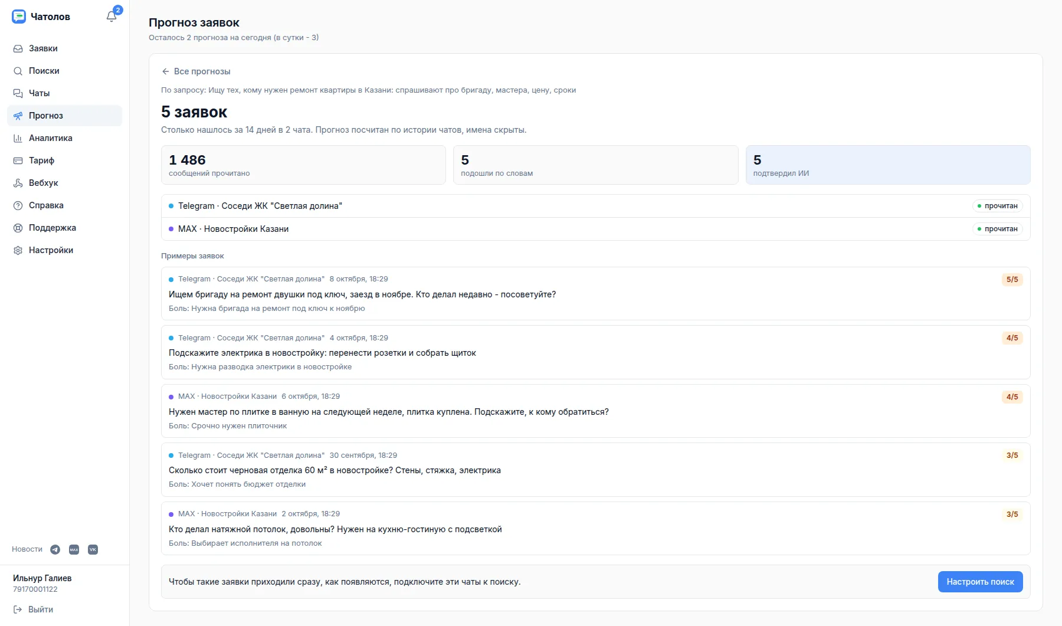Click the logout arrow icon
The image size is (1062, 626).
coord(18,609)
